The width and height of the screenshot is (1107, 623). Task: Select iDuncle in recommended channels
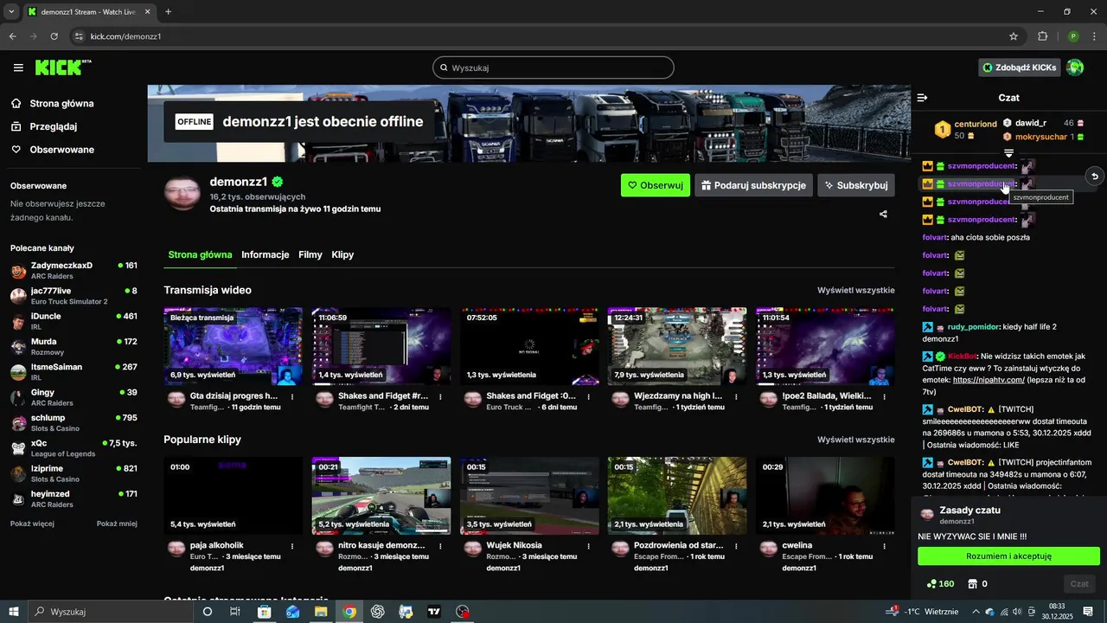point(74,321)
